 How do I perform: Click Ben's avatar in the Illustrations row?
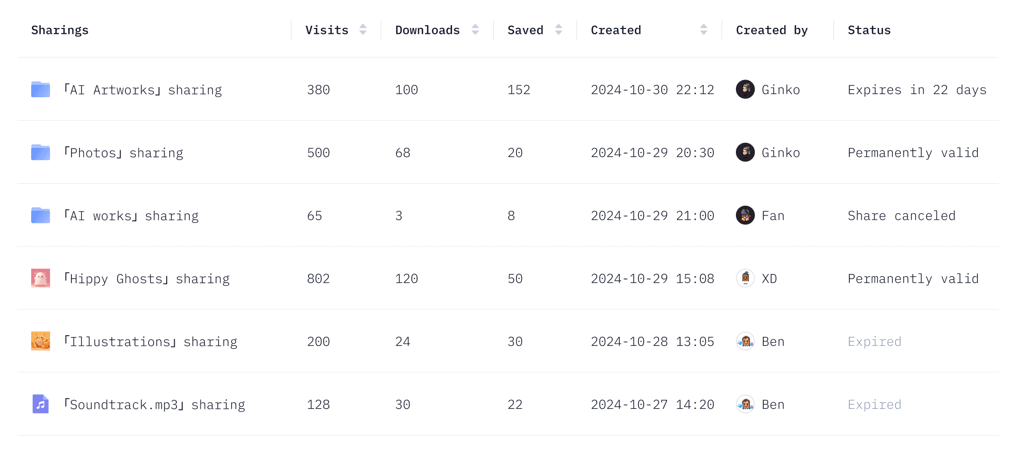[x=745, y=341]
